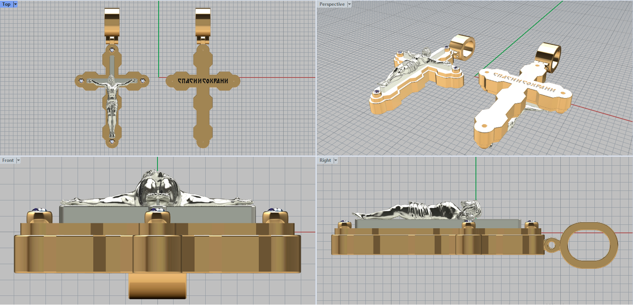Viewport: 633px width, 305px height.
Task: Click the gold bail below the cross in Front viewport
Action: (157, 286)
